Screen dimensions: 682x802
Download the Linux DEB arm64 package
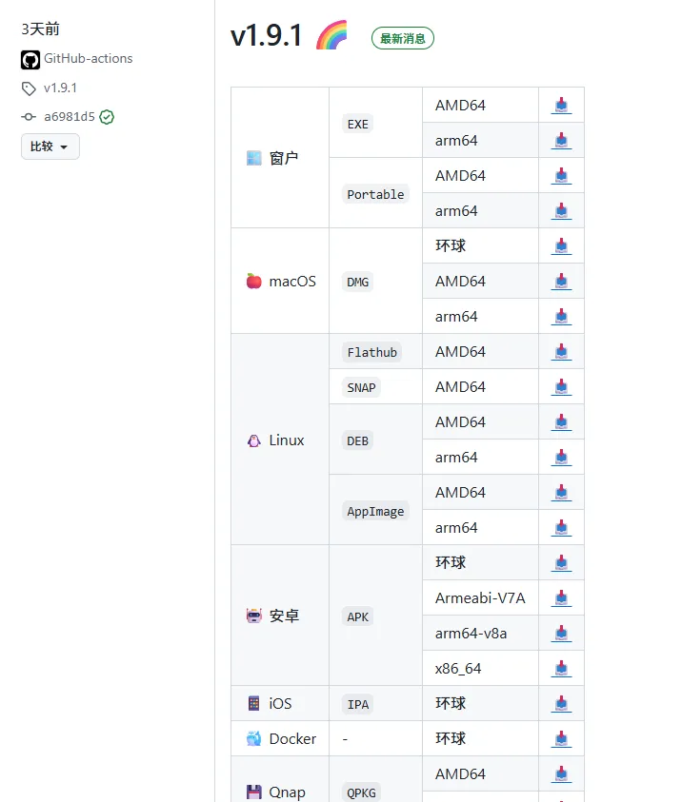point(561,458)
